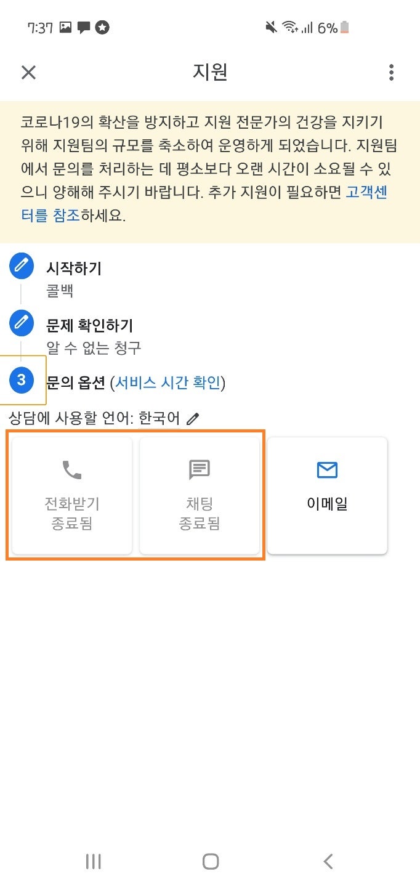Tap the chat bubble icon for 채팅

coord(200,470)
